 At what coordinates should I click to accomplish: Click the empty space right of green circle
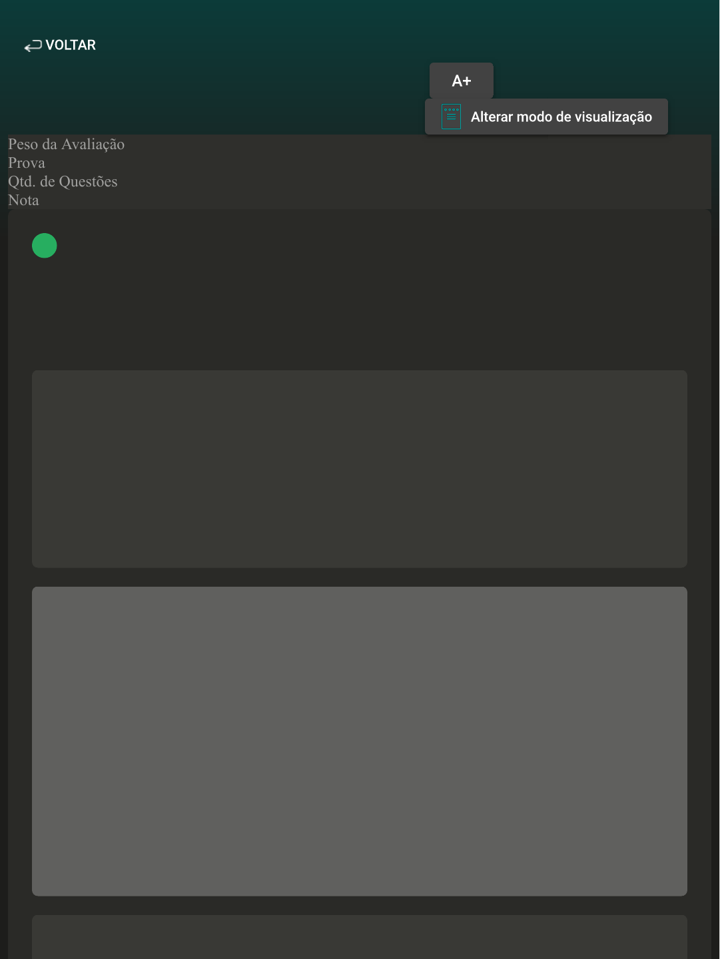pyautogui.click(x=333, y=246)
